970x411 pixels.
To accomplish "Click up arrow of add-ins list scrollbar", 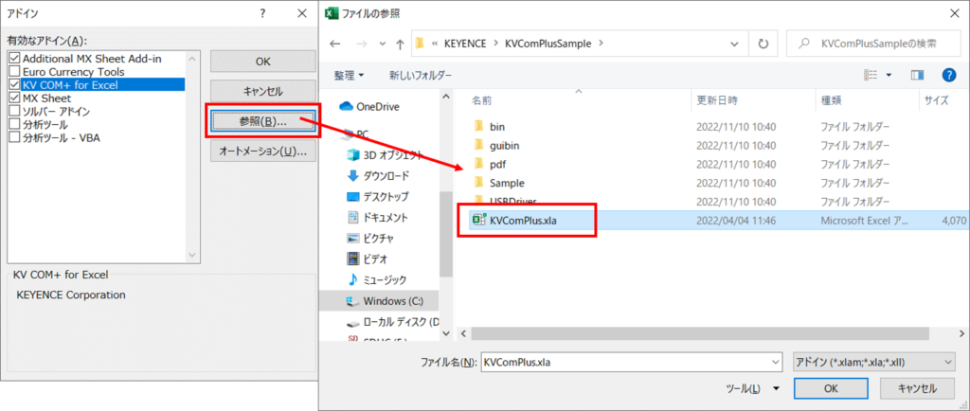I will (191, 59).
